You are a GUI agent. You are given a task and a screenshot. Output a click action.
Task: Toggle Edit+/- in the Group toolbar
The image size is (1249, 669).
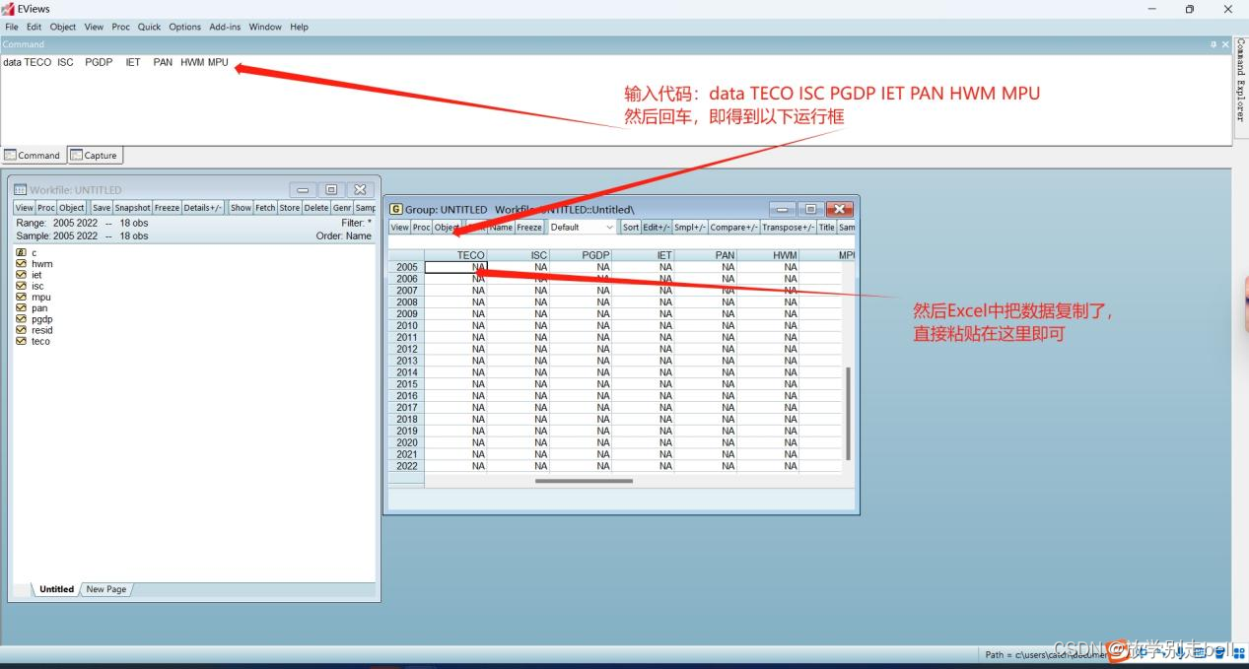pos(657,227)
